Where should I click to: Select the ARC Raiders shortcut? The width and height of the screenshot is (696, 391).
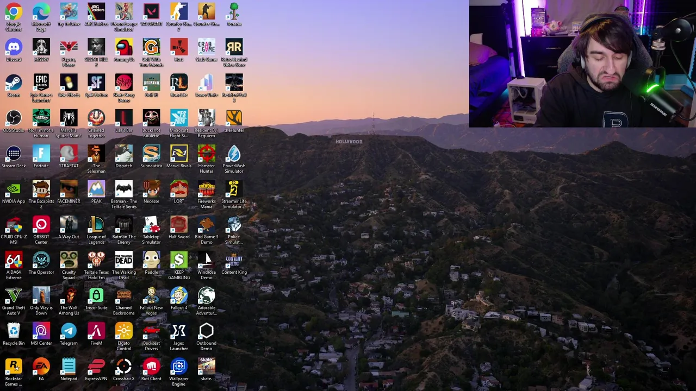(96, 12)
